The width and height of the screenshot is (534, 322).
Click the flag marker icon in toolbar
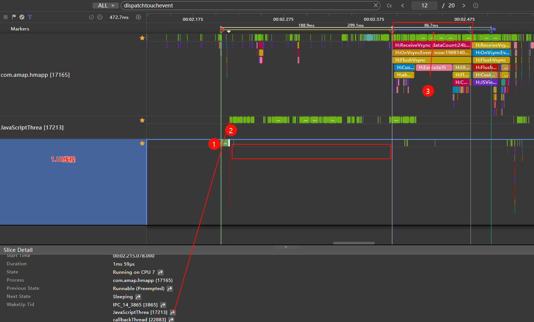click(14, 17)
